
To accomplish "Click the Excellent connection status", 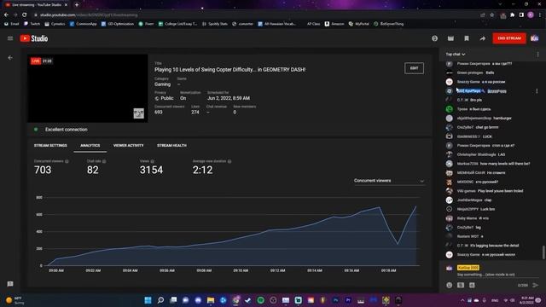I will pyautogui.click(x=67, y=130).
